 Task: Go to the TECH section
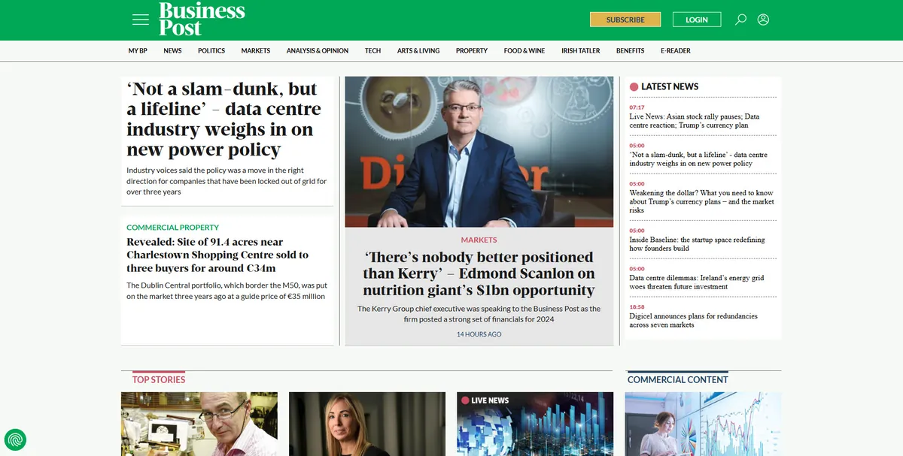tap(373, 50)
